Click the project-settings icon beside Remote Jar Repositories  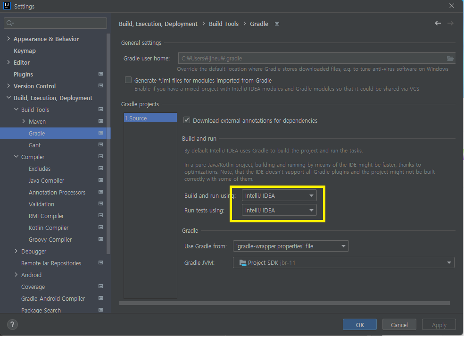[x=100, y=263]
